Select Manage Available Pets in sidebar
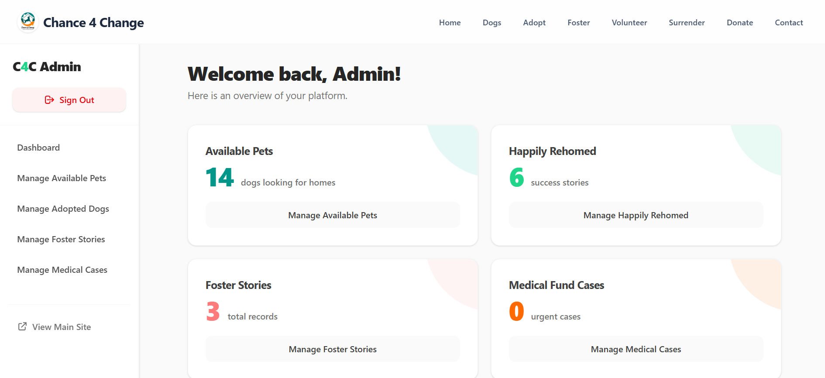The image size is (825, 378). coord(62,178)
